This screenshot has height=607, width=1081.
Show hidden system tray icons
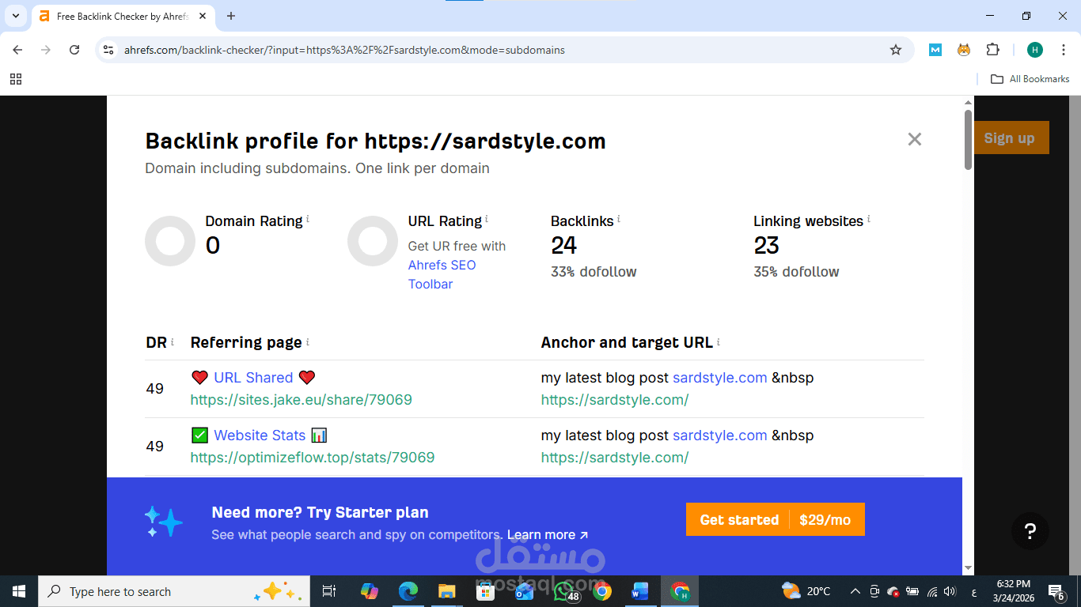click(855, 591)
